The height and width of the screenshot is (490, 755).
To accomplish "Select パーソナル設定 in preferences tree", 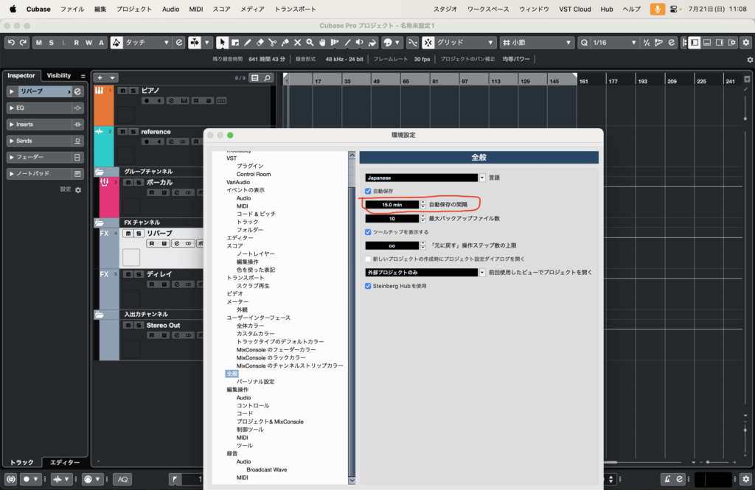I will (255, 382).
